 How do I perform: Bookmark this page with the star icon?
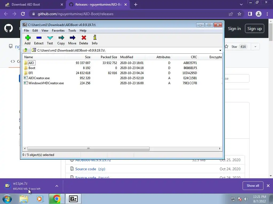(239, 14)
